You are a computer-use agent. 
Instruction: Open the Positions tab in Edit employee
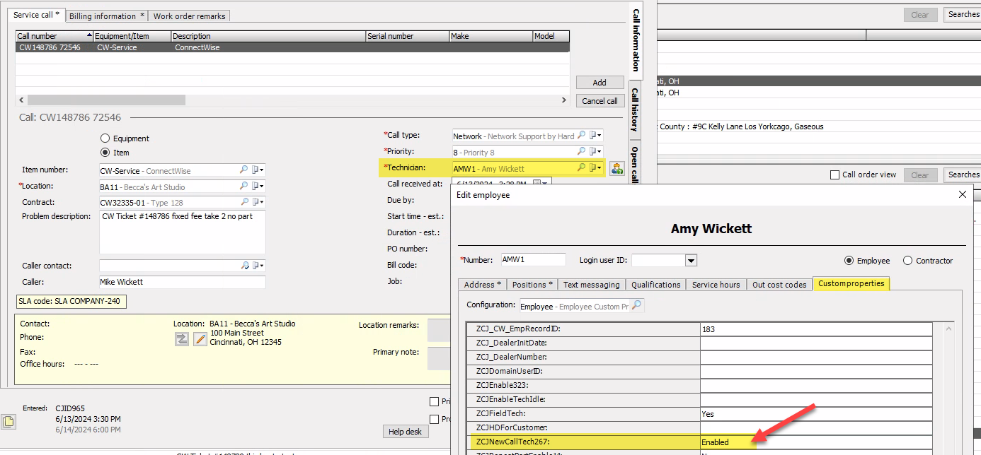coord(533,285)
